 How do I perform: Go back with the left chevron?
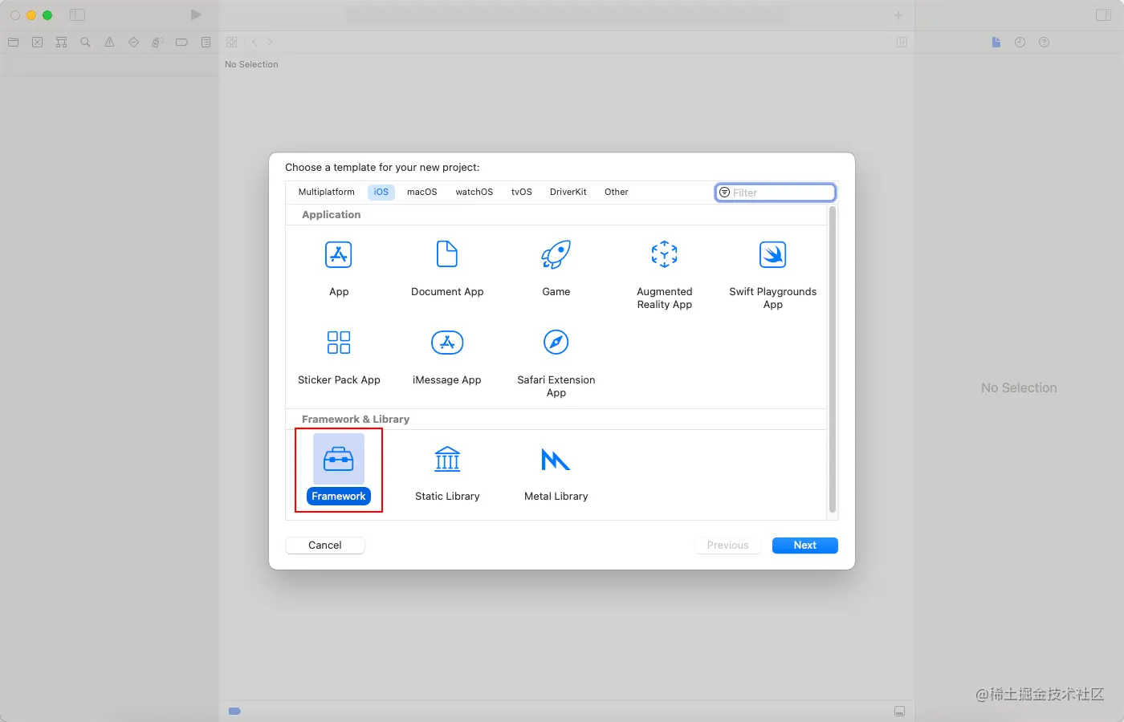tap(255, 43)
